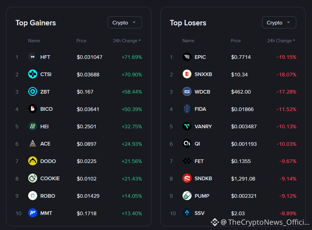Click the $1,291.08 SNDKB price

coord(243,179)
